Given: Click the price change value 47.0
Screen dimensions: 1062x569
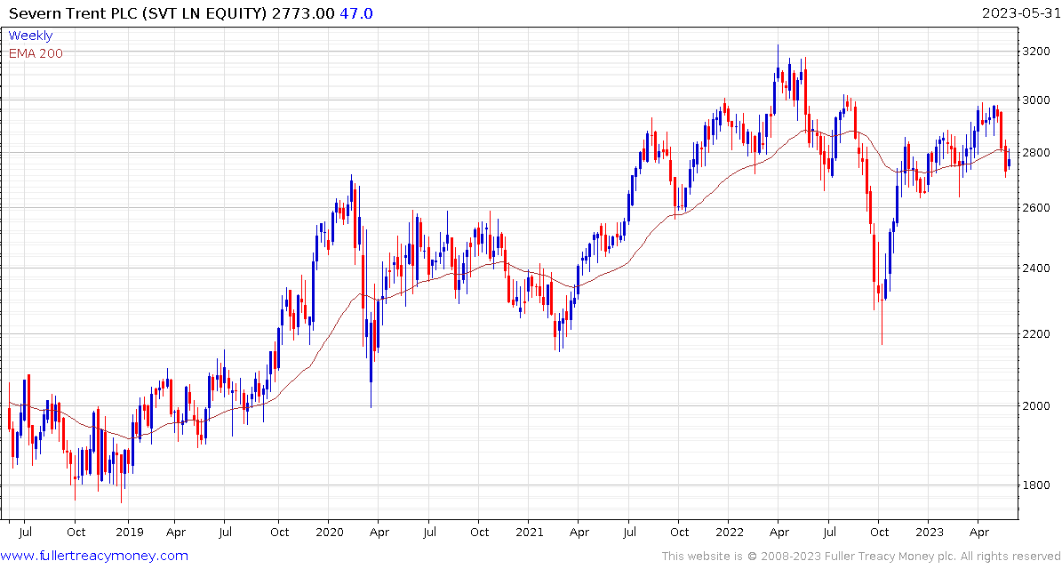Looking at the screenshot, I should click(x=355, y=12).
